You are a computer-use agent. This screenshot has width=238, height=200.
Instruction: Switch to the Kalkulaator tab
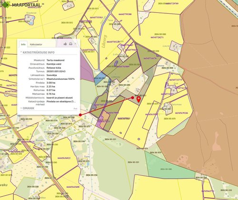[x=36, y=45]
